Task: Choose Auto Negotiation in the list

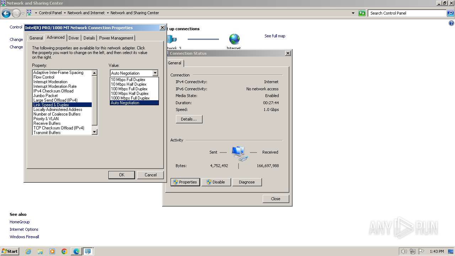Action: pos(134,103)
